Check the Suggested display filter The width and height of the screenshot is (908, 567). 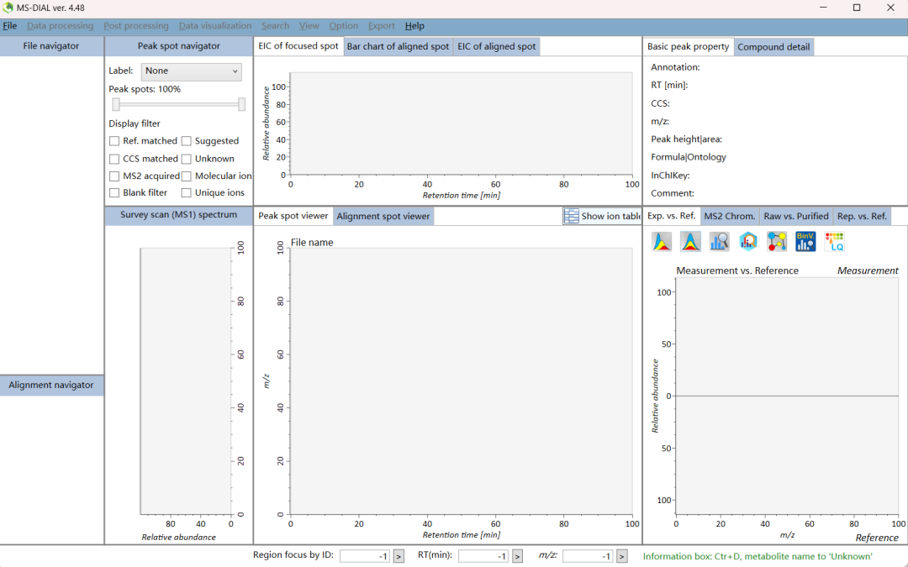[187, 140]
